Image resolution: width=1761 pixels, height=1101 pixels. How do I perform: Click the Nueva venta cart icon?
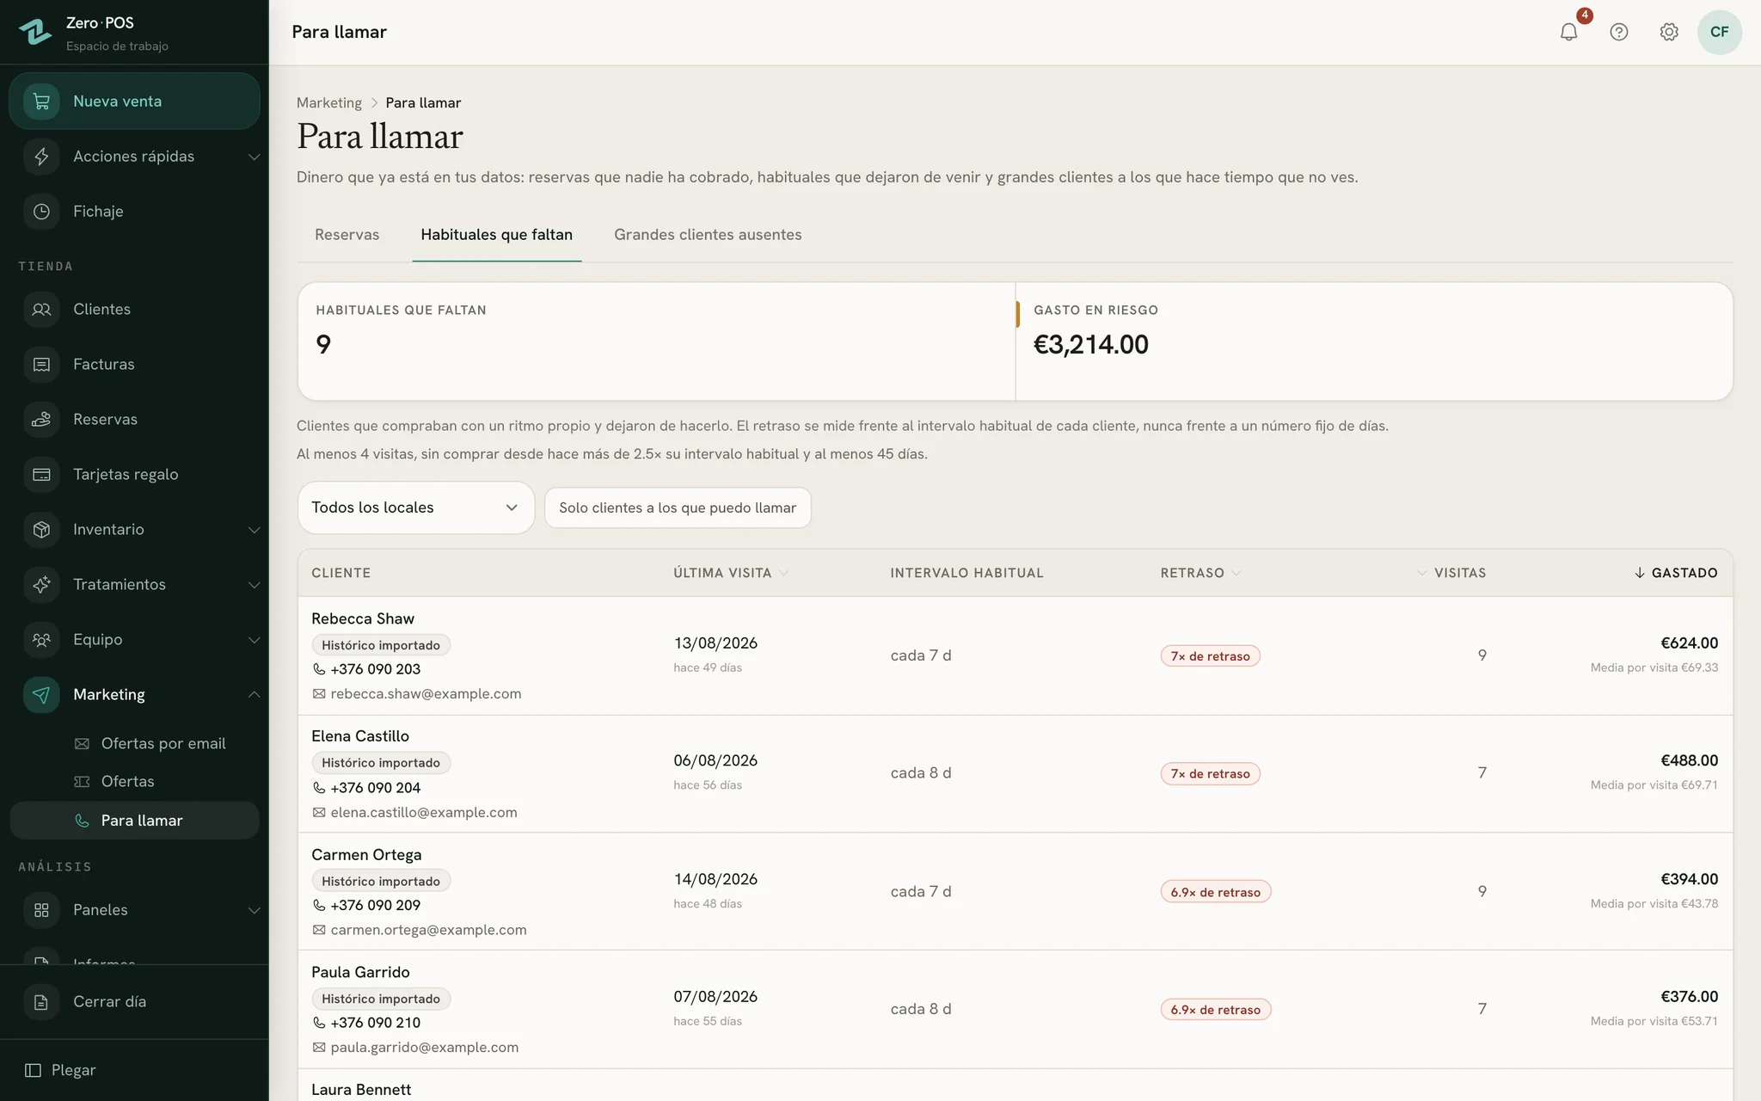coord(41,101)
